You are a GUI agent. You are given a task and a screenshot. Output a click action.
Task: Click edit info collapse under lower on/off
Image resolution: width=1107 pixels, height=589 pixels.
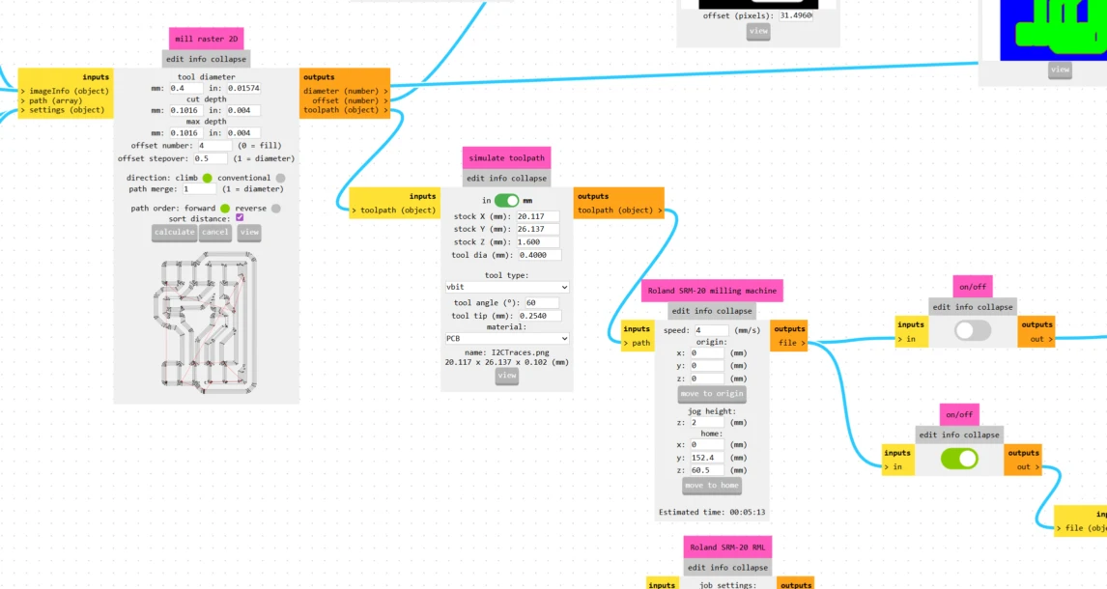pos(959,435)
